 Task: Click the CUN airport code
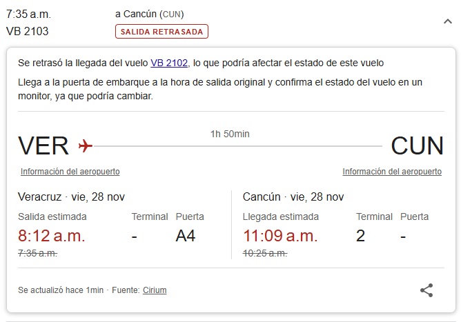417,146
